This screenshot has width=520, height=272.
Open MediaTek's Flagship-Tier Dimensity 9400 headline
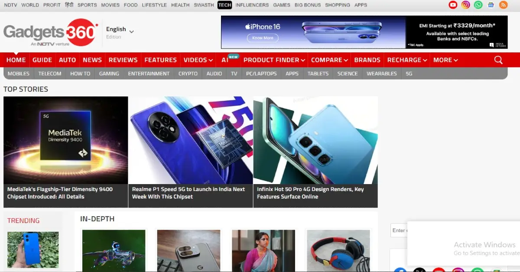(x=60, y=193)
